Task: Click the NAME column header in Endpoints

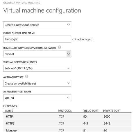Action: (9, 111)
